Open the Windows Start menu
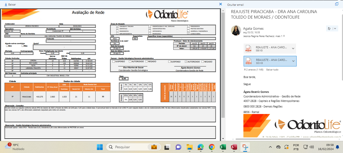The height and width of the screenshot is (153, 343). tap(100, 147)
